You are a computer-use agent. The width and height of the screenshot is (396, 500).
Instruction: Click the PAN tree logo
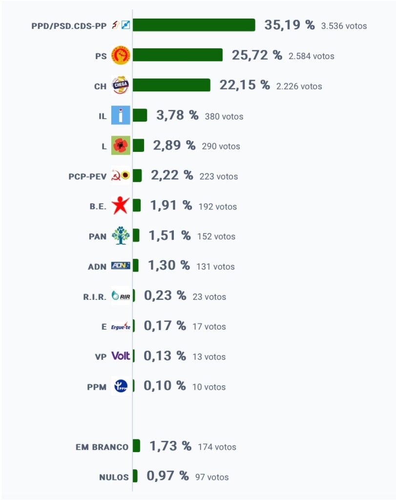click(x=121, y=236)
